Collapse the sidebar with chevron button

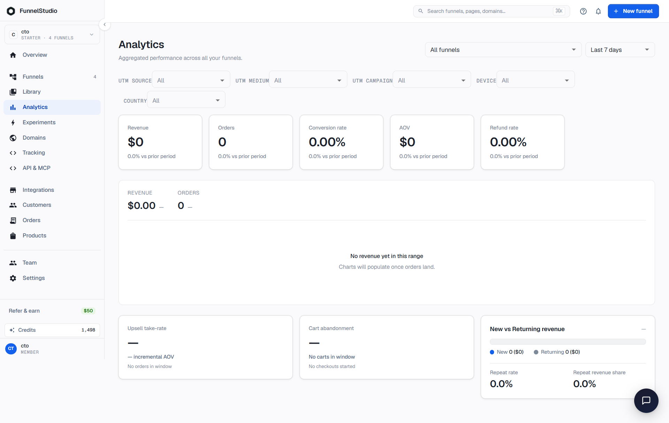pos(105,25)
